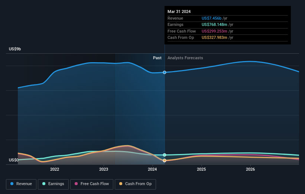The image size is (305, 194).
Task: Toggle the Revenue legend button
Action: click(x=21, y=184)
